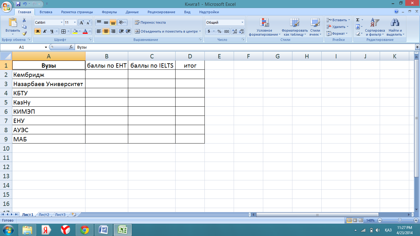Screen dimensions: 420x236
Task: Increase font size with the large A icon
Action: pos(81,22)
